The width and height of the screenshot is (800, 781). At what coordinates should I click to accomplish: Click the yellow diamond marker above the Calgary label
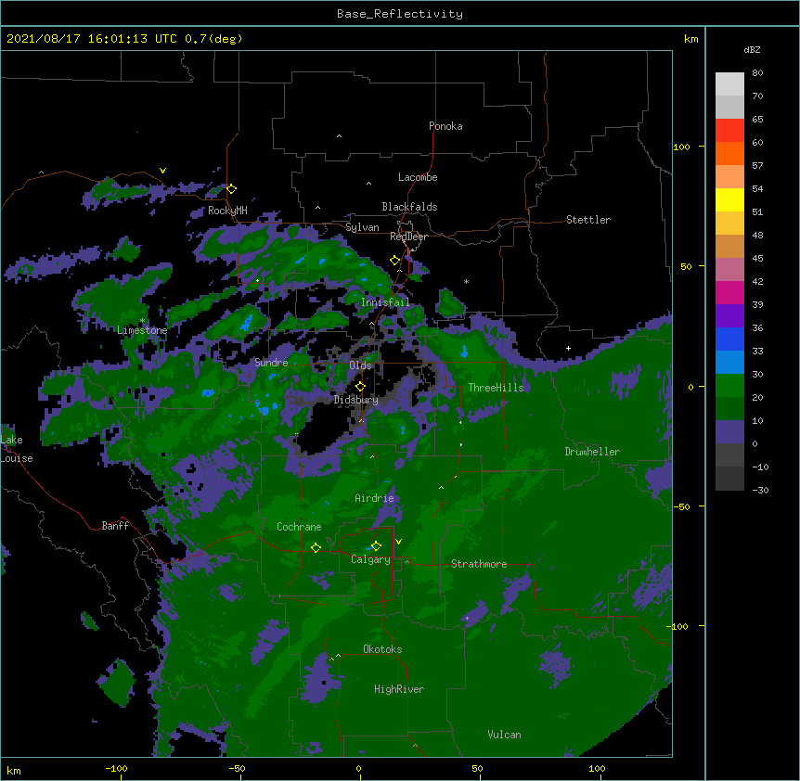point(376,546)
